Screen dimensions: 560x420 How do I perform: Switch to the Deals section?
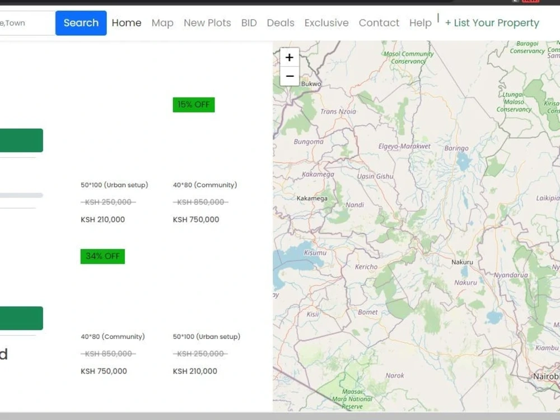click(280, 23)
